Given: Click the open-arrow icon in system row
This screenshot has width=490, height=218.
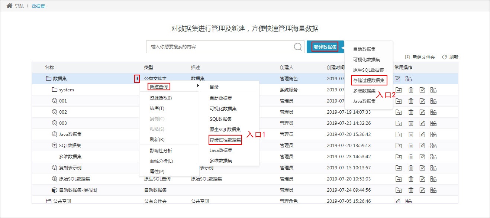Looking at the screenshot, I should click(399, 90).
